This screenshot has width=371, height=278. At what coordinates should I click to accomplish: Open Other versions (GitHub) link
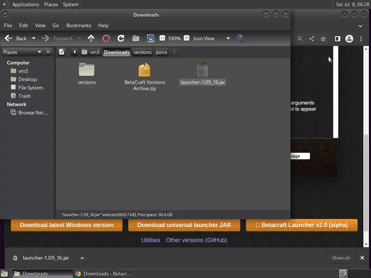tap(196, 240)
